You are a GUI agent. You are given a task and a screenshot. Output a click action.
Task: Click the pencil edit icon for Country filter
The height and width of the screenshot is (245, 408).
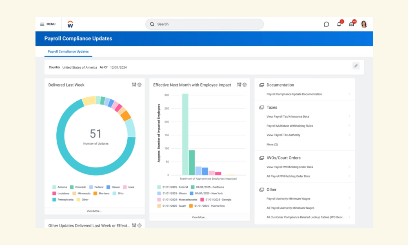pyautogui.click(x=356, y=66)
